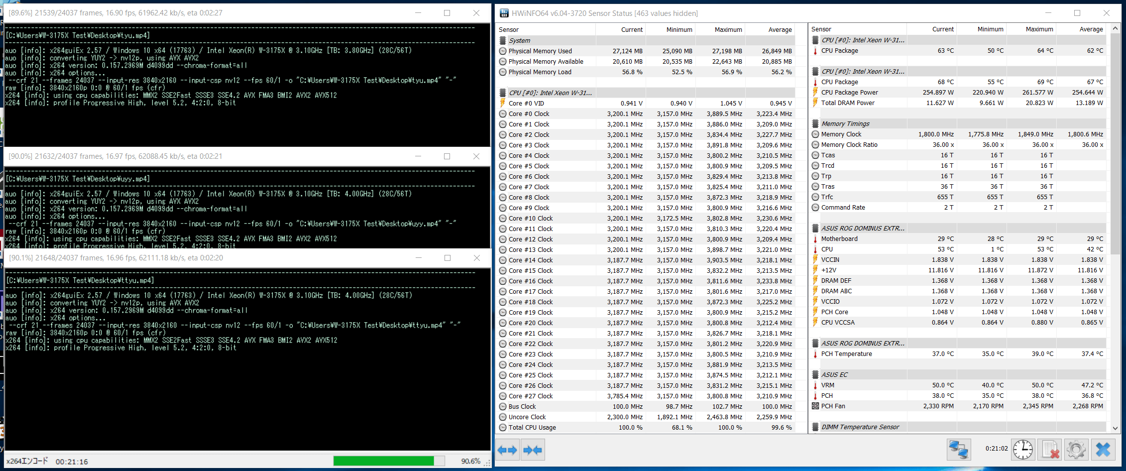
Task: Select the PCH Core voltage row
Action: pyautogui.click(x=958, y=312)
